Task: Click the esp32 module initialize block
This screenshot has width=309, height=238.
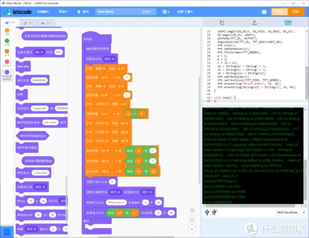Action: click(x=97, y=48)
